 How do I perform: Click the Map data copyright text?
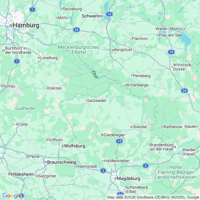click(x=153, y=197)
